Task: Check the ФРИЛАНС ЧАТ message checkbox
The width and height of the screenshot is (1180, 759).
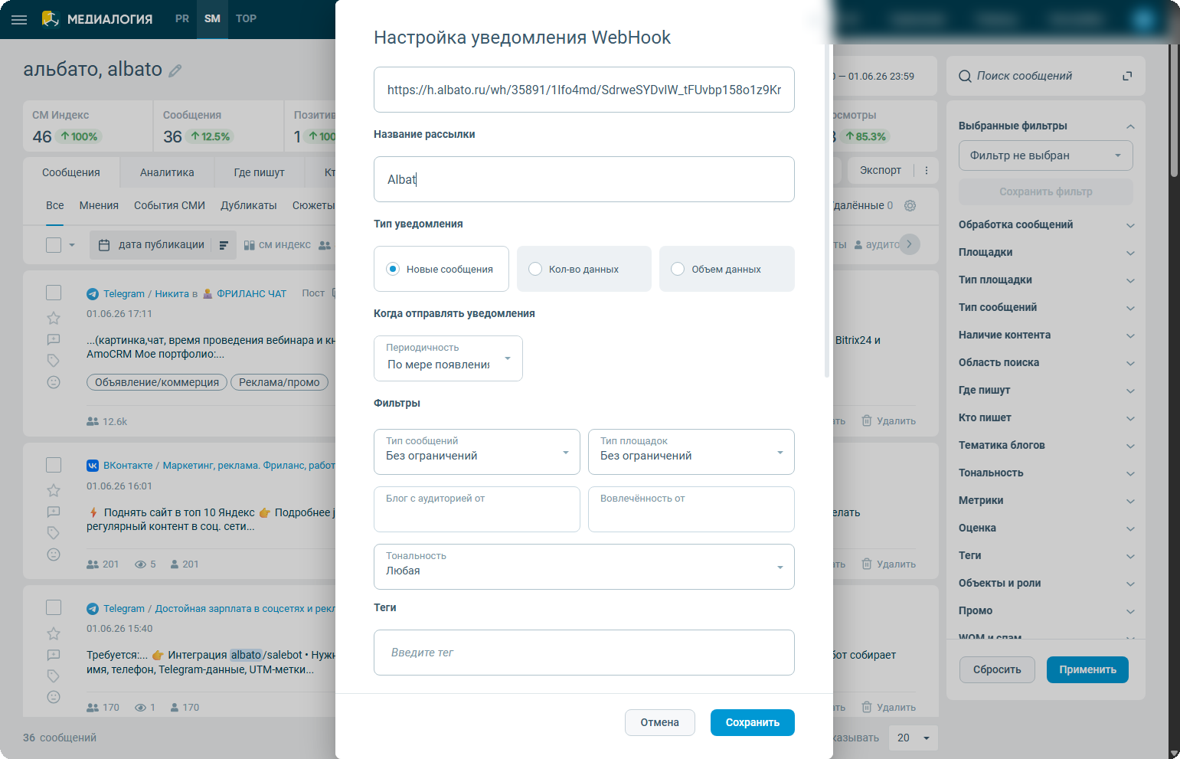Action: tap(54, 293)
